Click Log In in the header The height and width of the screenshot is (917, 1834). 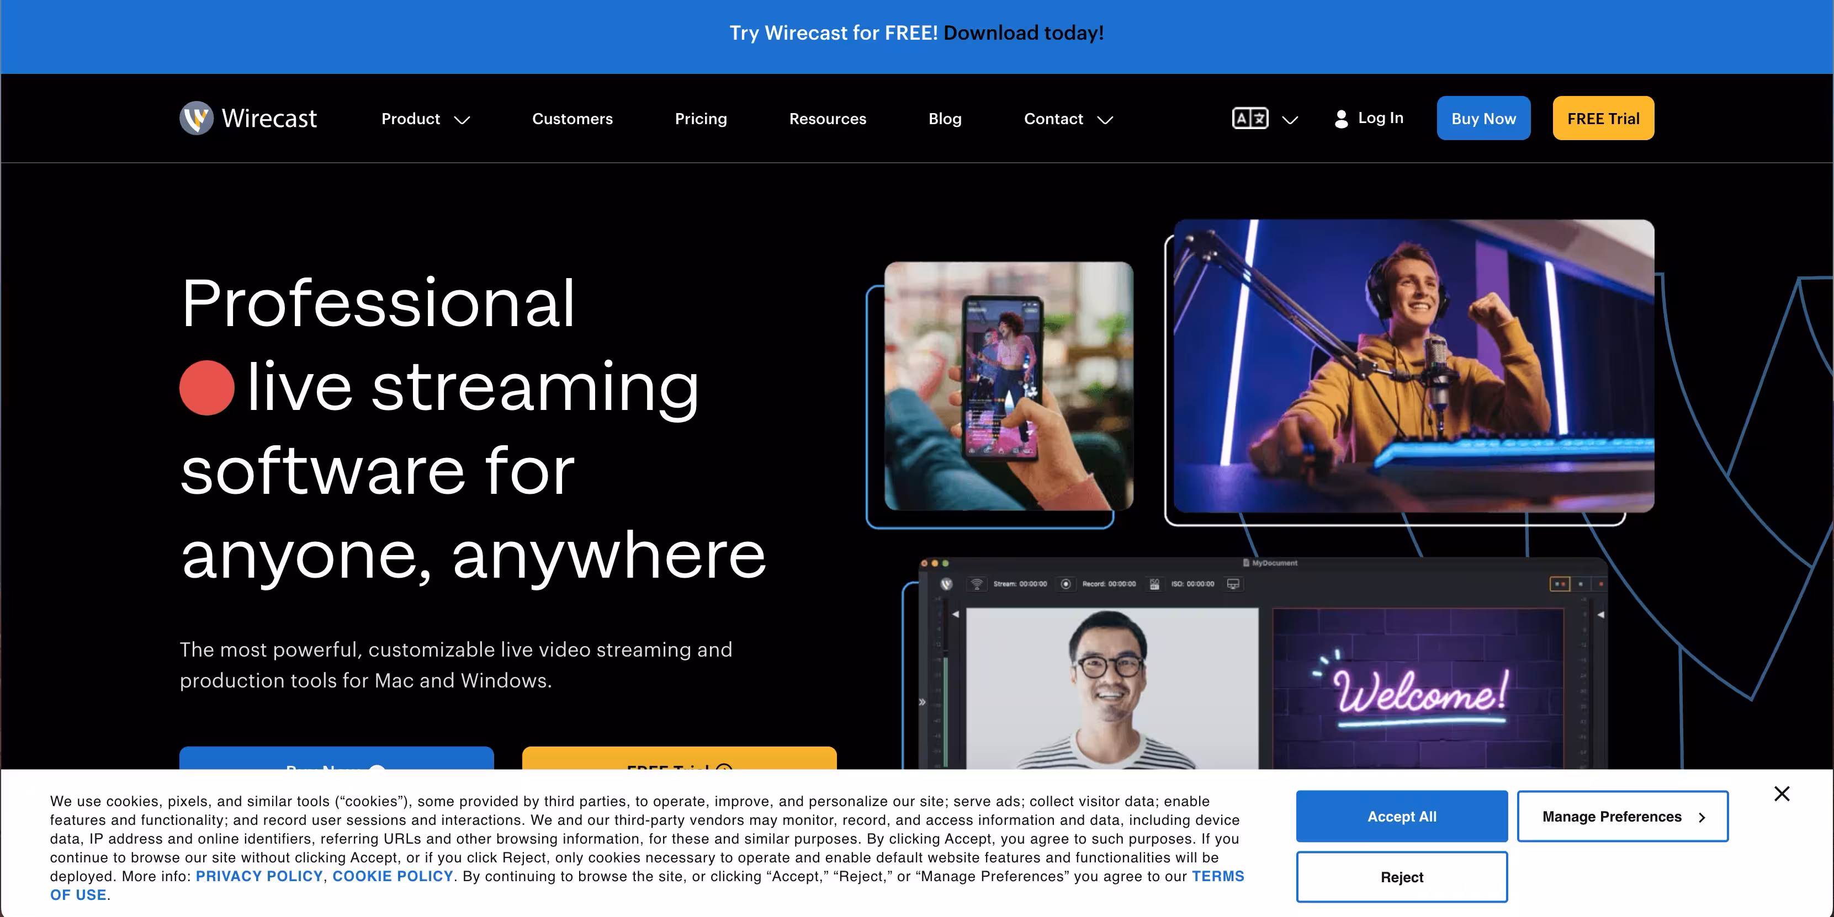pos(1369,118)
